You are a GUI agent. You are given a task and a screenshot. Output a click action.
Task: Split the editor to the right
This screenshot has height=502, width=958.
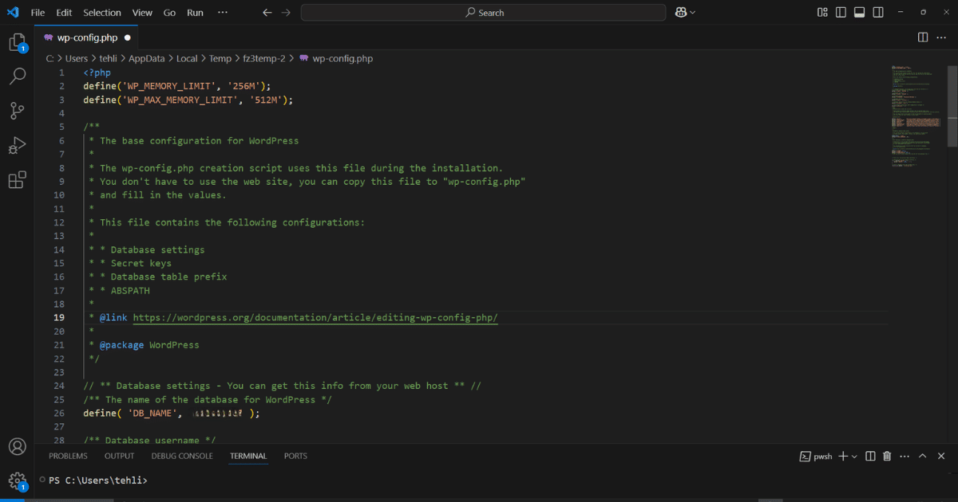[922, 37]
